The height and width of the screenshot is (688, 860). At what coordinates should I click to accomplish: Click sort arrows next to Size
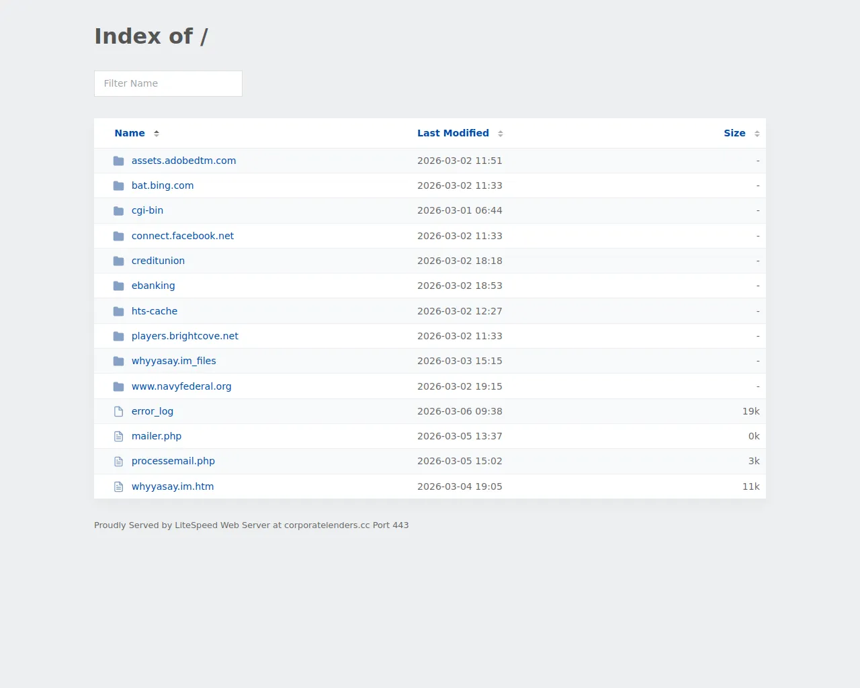757,134
